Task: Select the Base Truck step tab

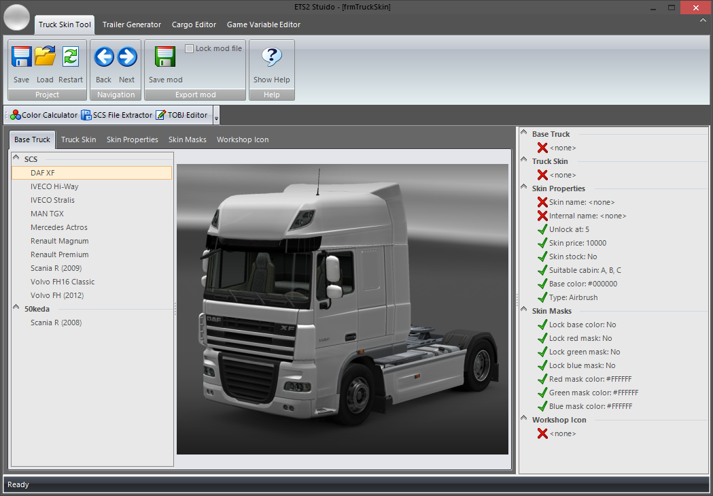Action: coord(32,139)
